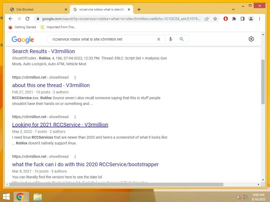Click the muted volume tray icon

[x=238, y=197]
